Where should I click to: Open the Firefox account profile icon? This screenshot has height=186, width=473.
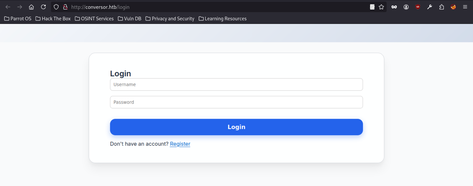click(x=406, y=7)
